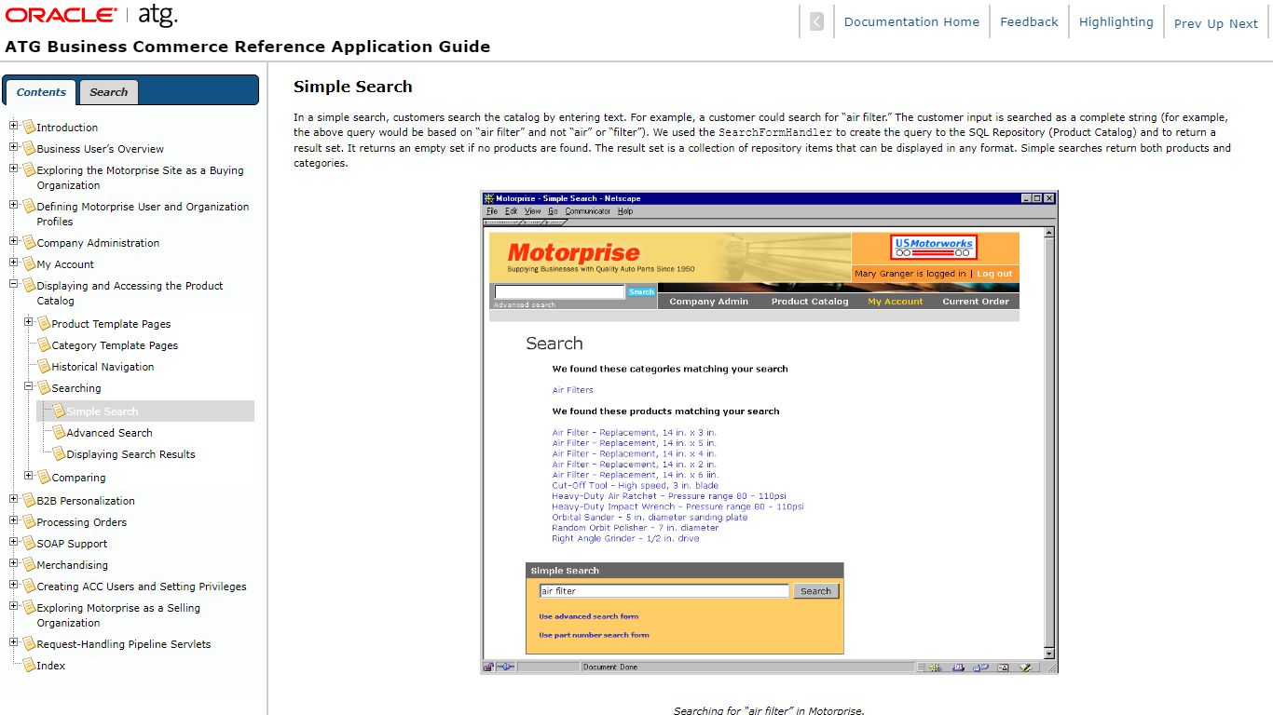Click the image caption Searching for air filter

tap(769, 710)
